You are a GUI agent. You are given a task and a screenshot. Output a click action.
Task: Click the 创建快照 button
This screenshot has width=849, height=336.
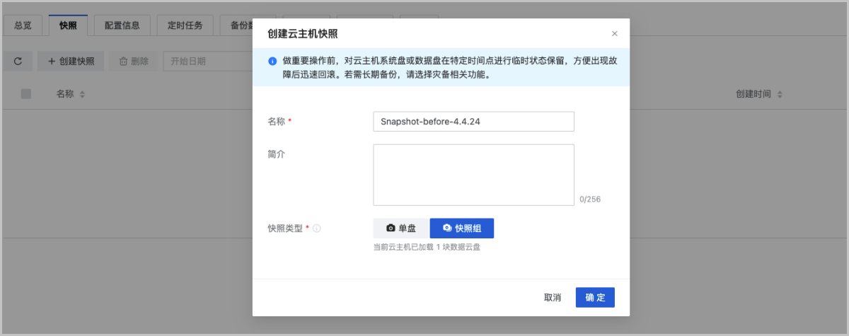pyautogui.click(x=71, y=62)
